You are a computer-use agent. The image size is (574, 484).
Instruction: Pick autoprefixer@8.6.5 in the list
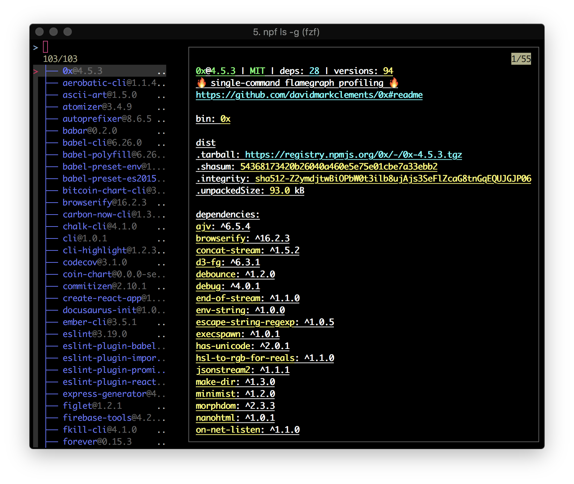[100, 119]
